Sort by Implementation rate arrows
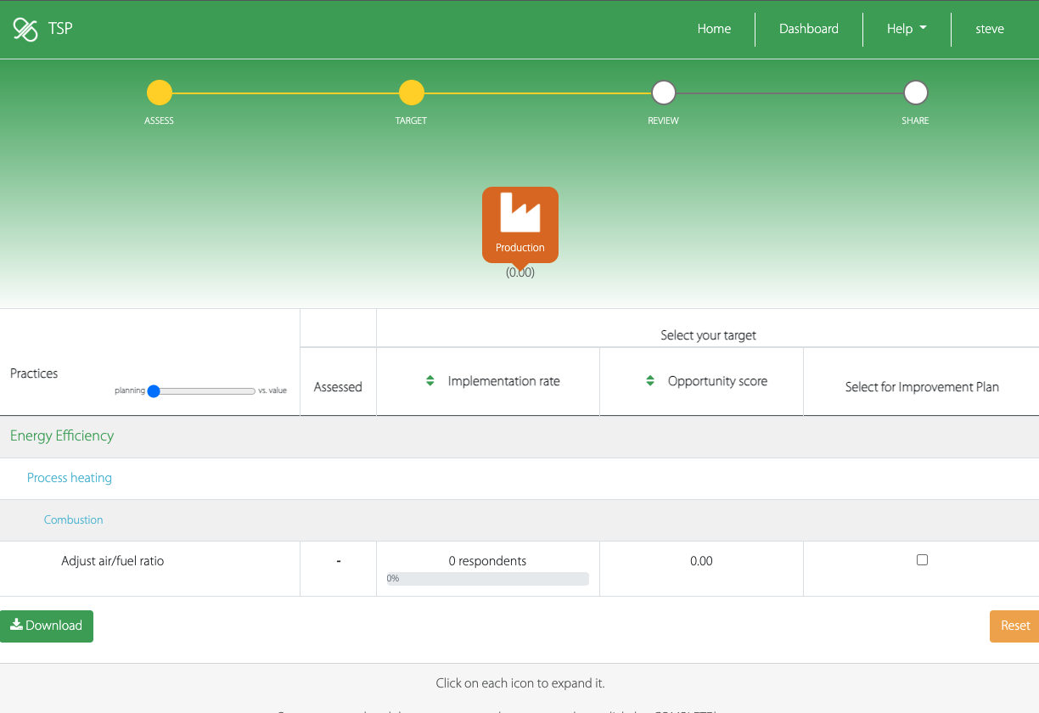 tap(430, 381)
